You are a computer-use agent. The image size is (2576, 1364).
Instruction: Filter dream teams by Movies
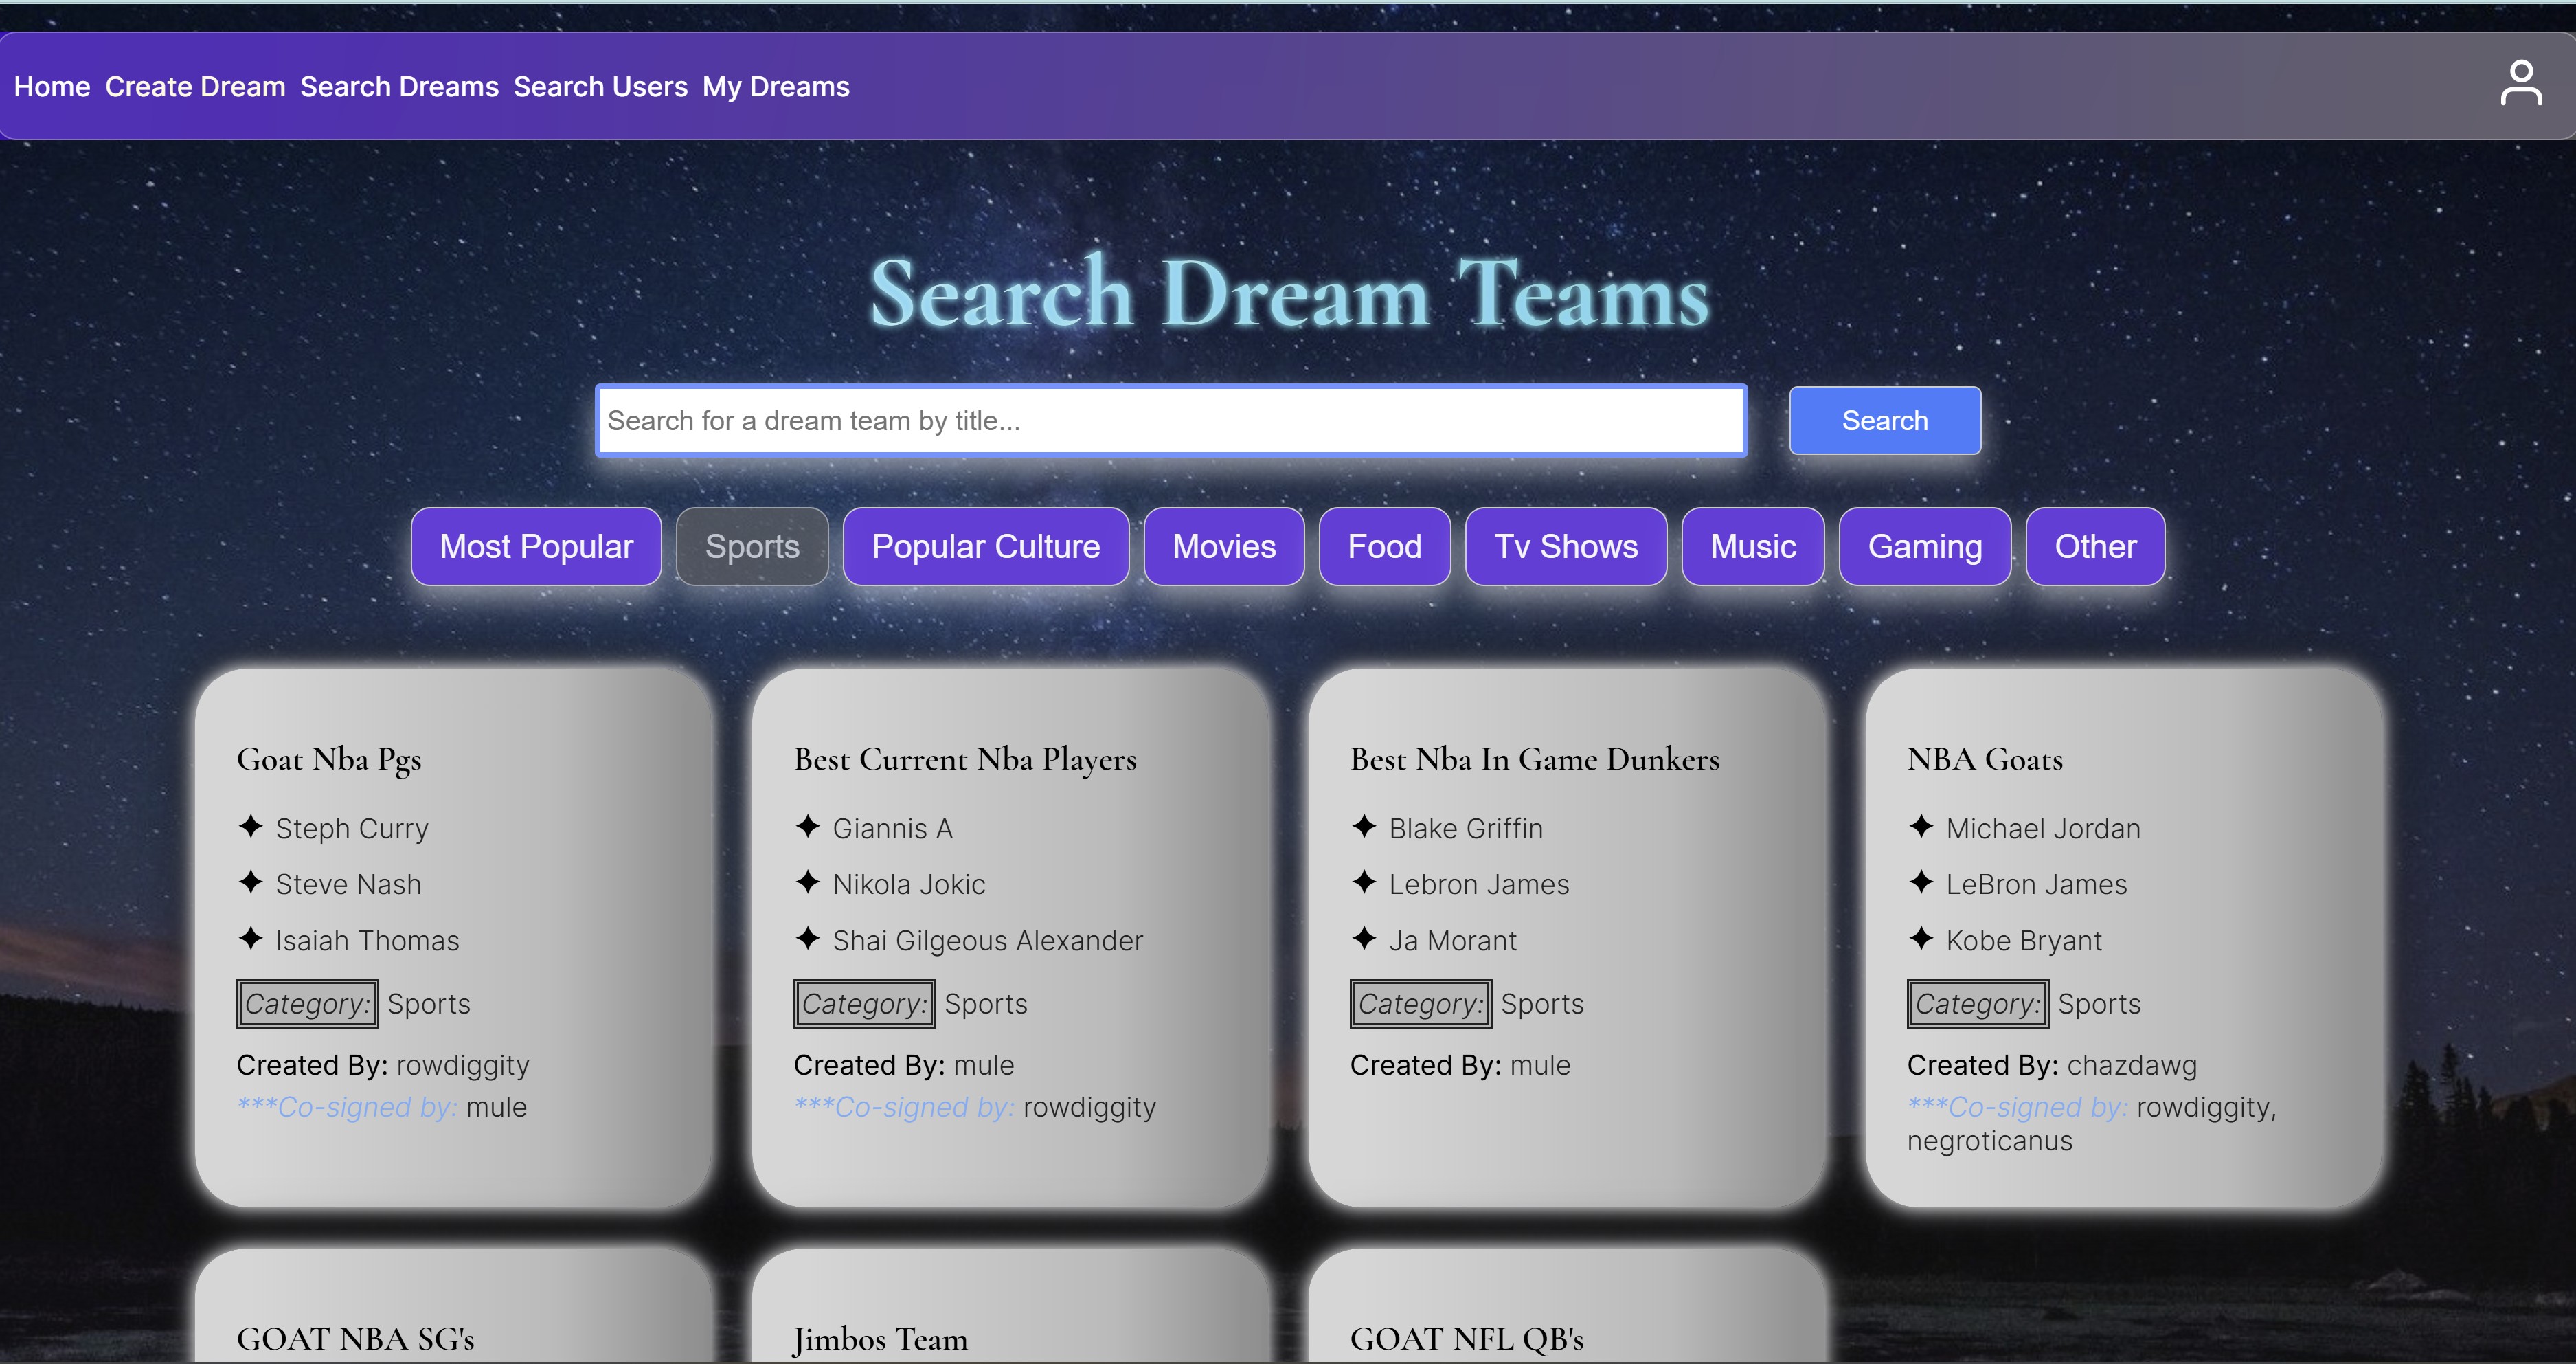pos(1224,546)
